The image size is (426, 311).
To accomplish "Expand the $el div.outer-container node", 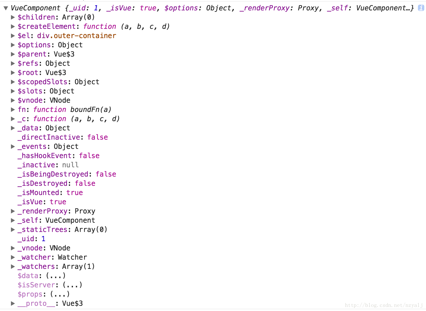I will point(13,36).
